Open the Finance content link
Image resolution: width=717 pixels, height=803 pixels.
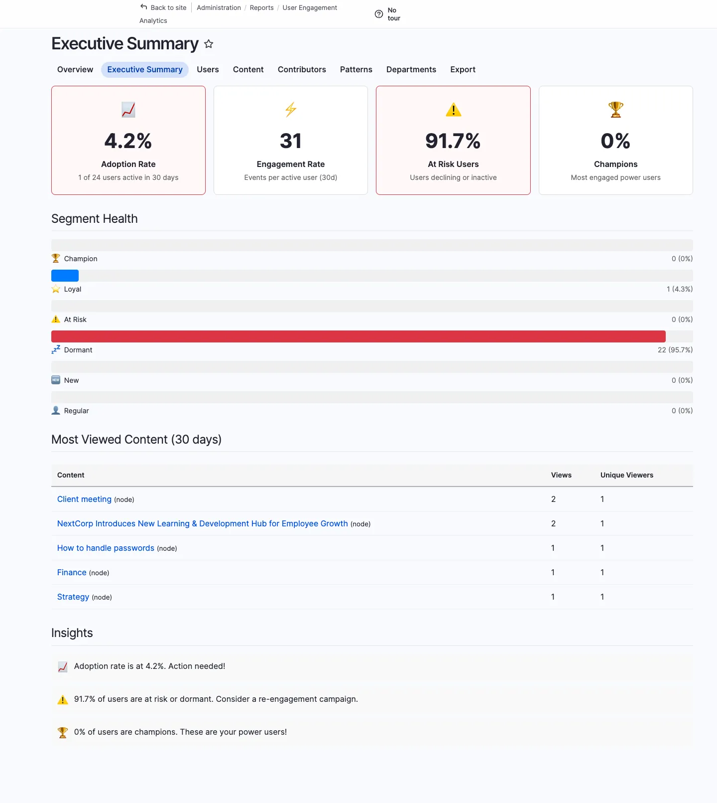[72, 572]
